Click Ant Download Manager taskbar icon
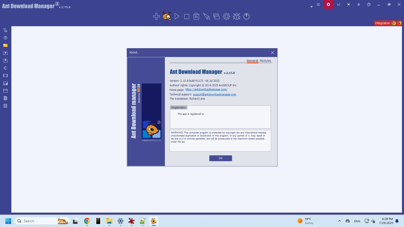The image size is (404, 227). [x=154, y=221]
